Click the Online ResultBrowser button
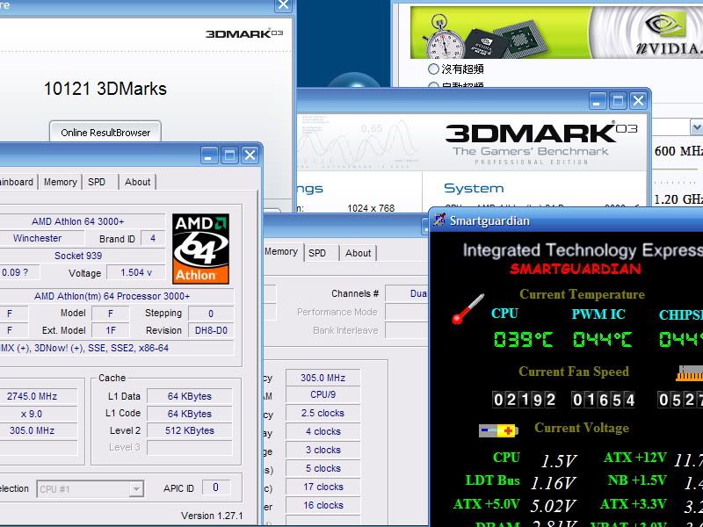The height and width of the screenshot is (527, 703). click(105, 132)
